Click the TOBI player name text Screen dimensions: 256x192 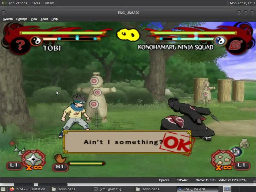[x=52, y=48]
